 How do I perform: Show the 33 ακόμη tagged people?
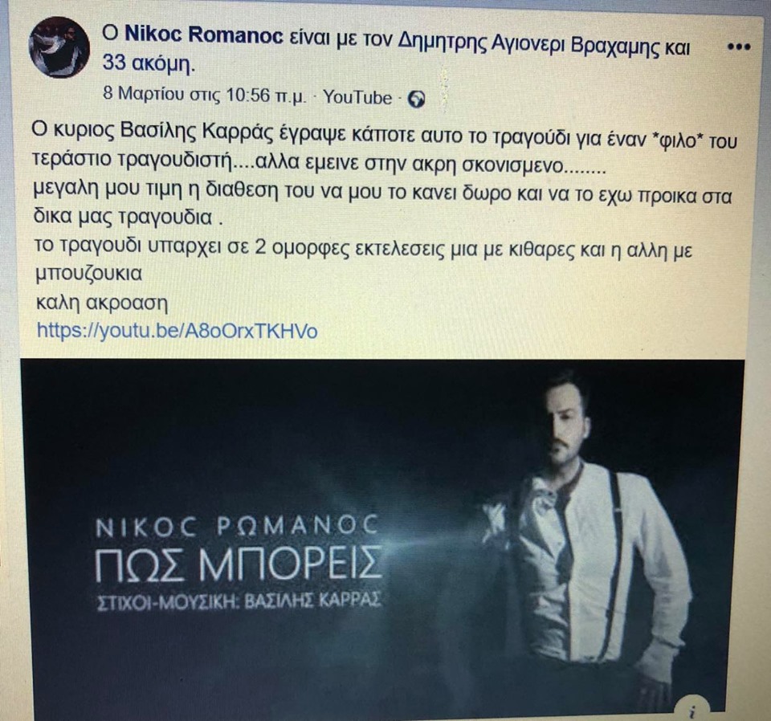[x=149, y=64]
